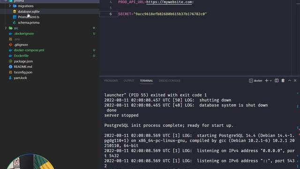Image resolution: width=300 pixels, height=169 pixels.
Task: Click the package.json node icon
Action: pyautogui.click(x=10, y=61)
